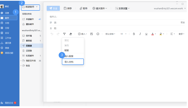
Task: Click the eraser clear-formatting icon
Action: (x=70, y=34)
